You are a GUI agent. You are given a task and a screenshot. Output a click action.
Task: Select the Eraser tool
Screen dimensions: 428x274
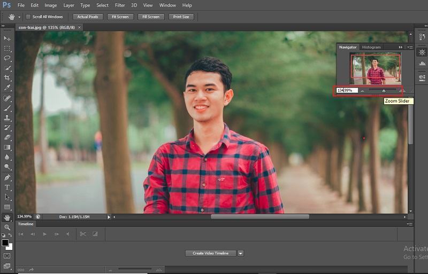pyautogui.click(x=7, y=137)
